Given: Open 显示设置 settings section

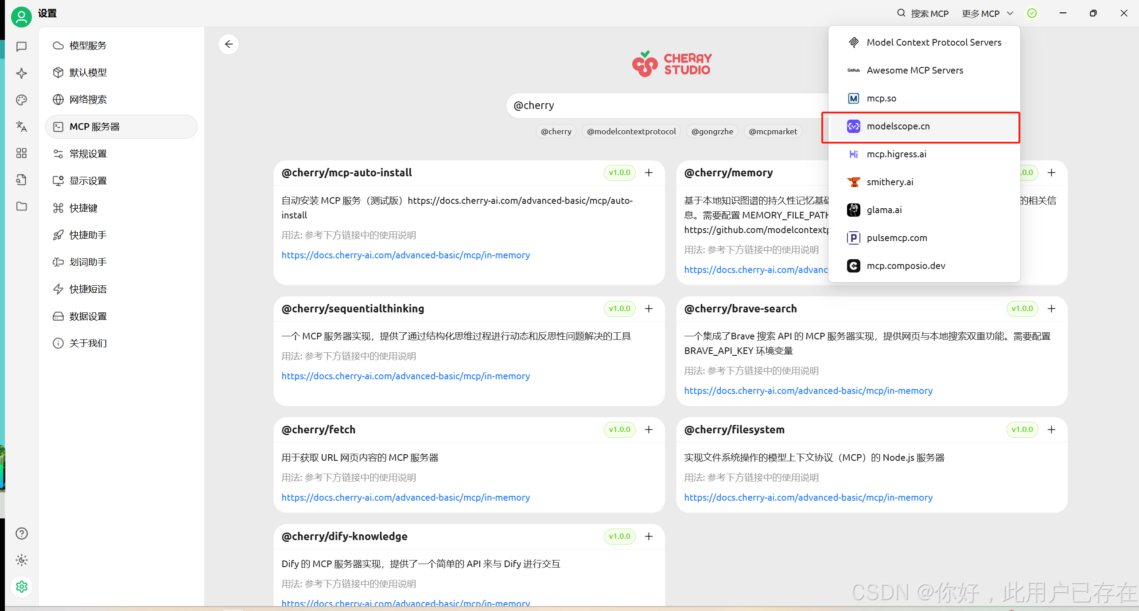Looking at the screenshot, I should click(121, 181).
